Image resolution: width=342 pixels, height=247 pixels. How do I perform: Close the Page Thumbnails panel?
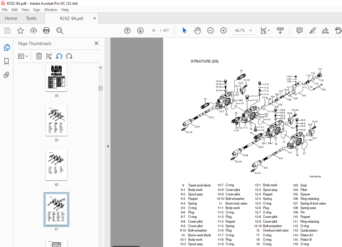pos(96,43)
